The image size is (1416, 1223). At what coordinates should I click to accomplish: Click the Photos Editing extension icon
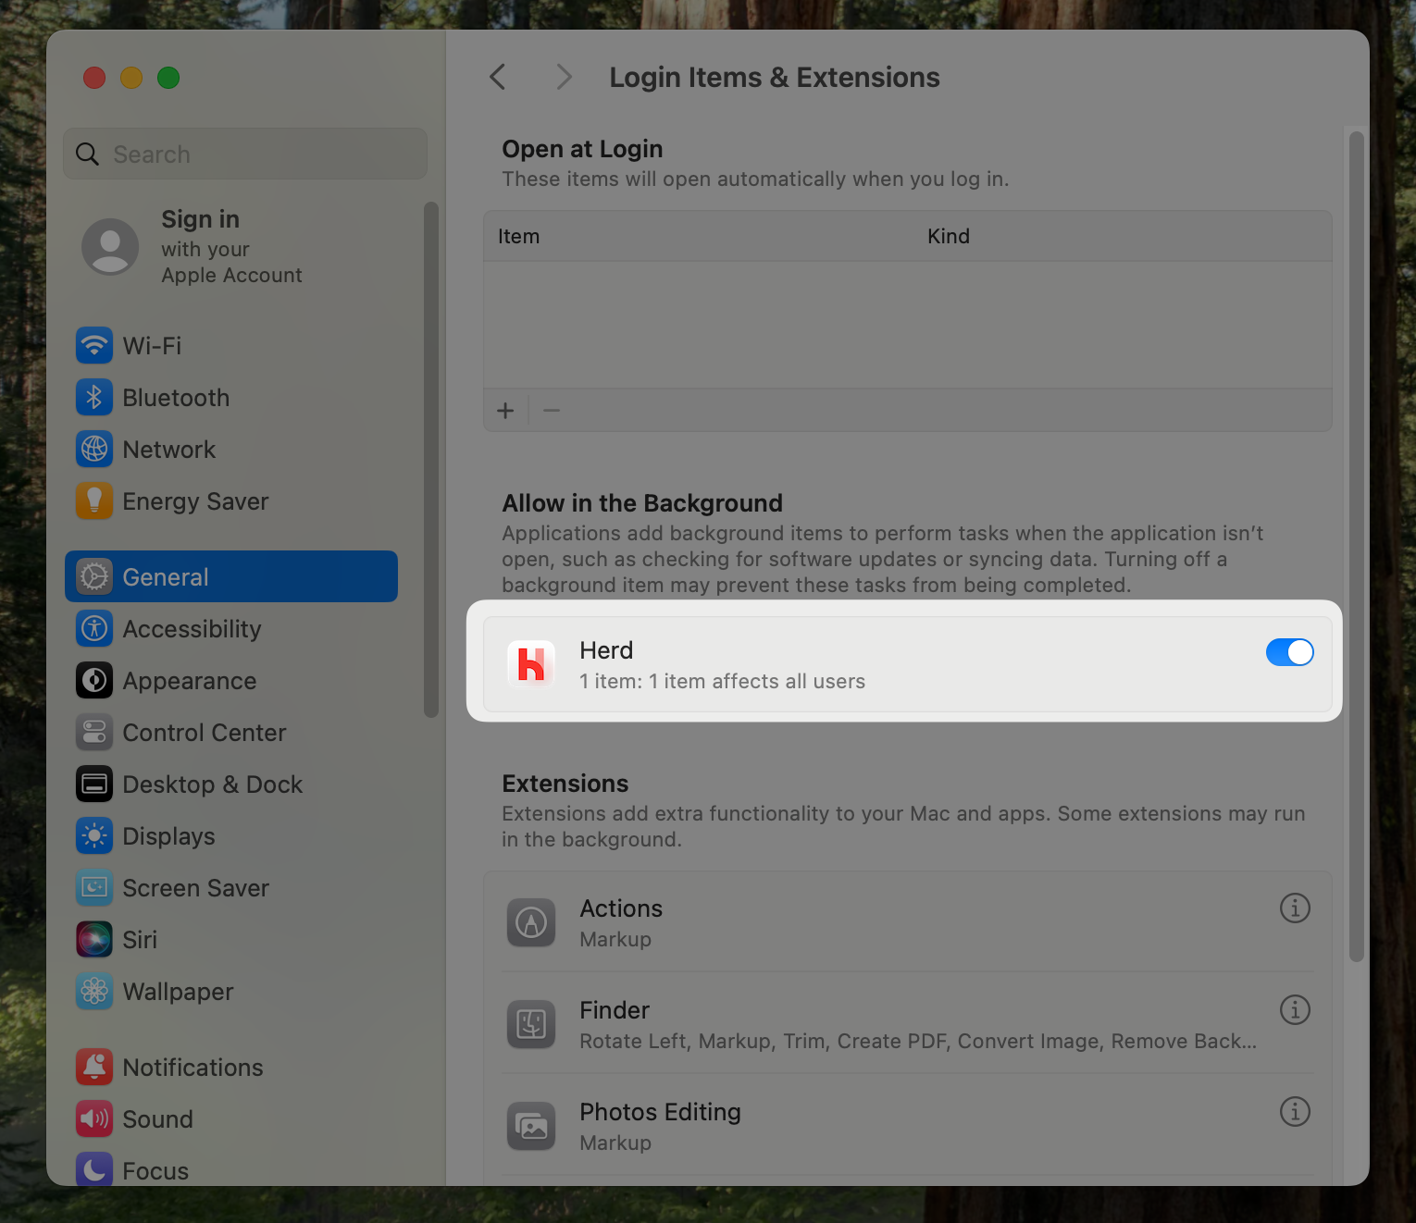coord(531,1126)
